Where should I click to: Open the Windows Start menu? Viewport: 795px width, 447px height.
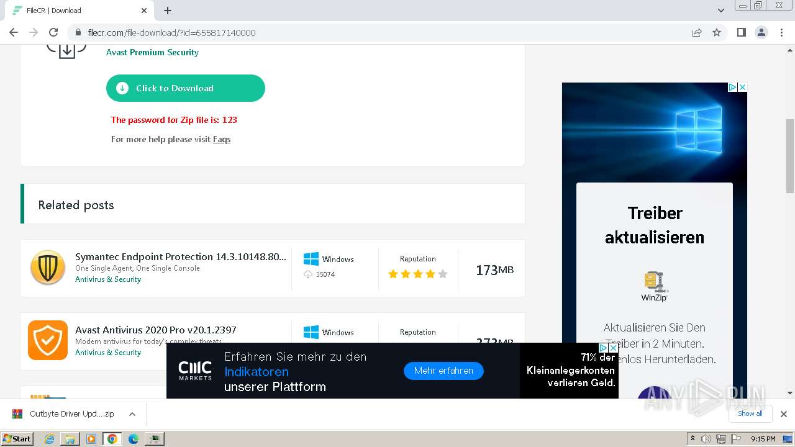(17, 439)
